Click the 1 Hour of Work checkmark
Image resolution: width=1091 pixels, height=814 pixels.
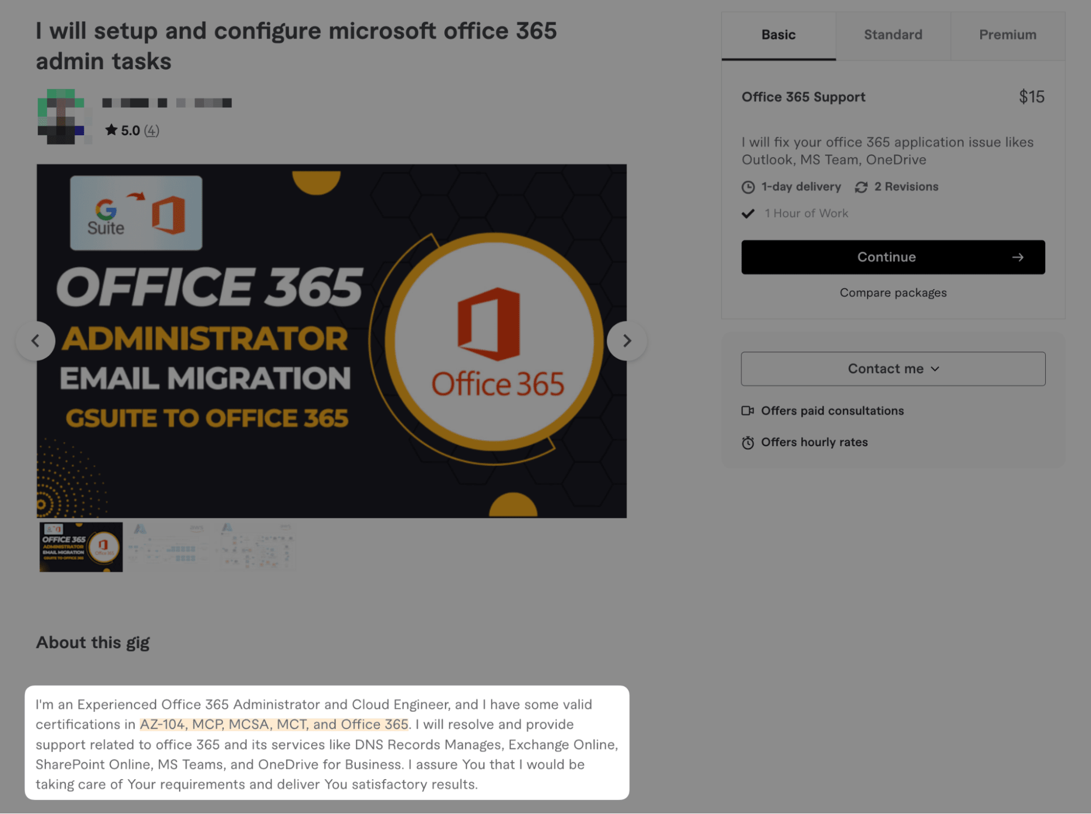point(748,213)
